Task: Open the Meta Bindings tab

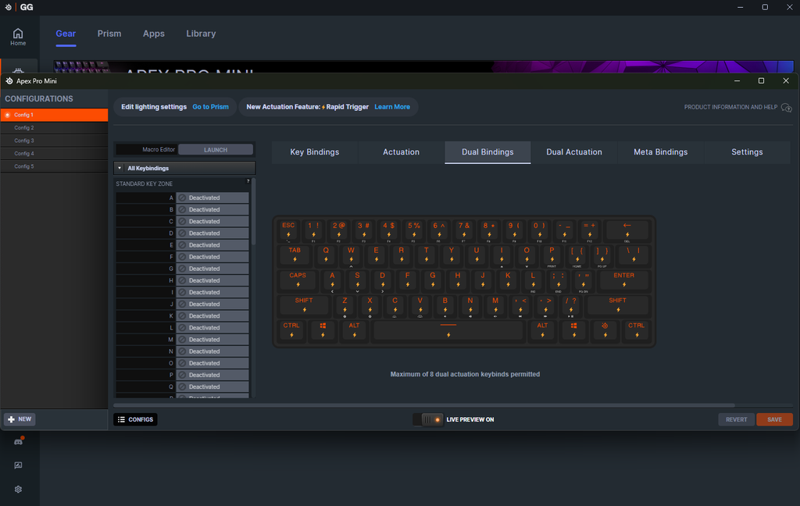Action: click(661, 152)
